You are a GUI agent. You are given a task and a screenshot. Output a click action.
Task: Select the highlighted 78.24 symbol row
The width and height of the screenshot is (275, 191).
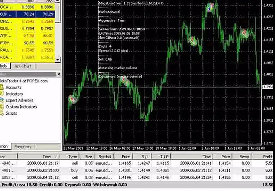[27, 14]
